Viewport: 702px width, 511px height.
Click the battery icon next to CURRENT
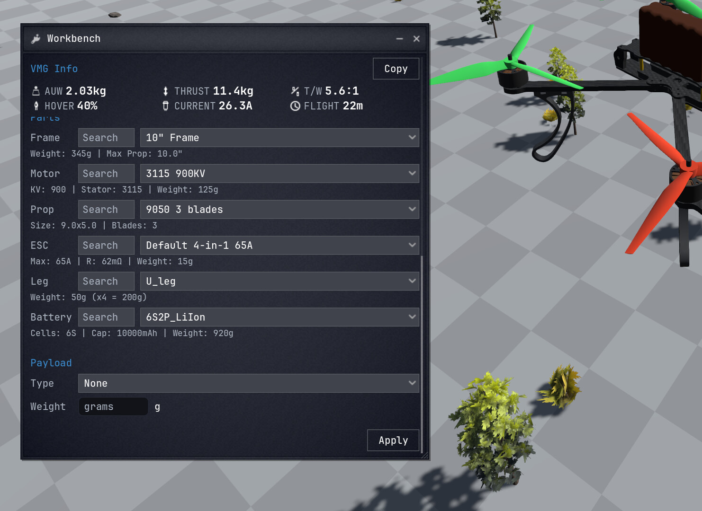tap(165, 106)
